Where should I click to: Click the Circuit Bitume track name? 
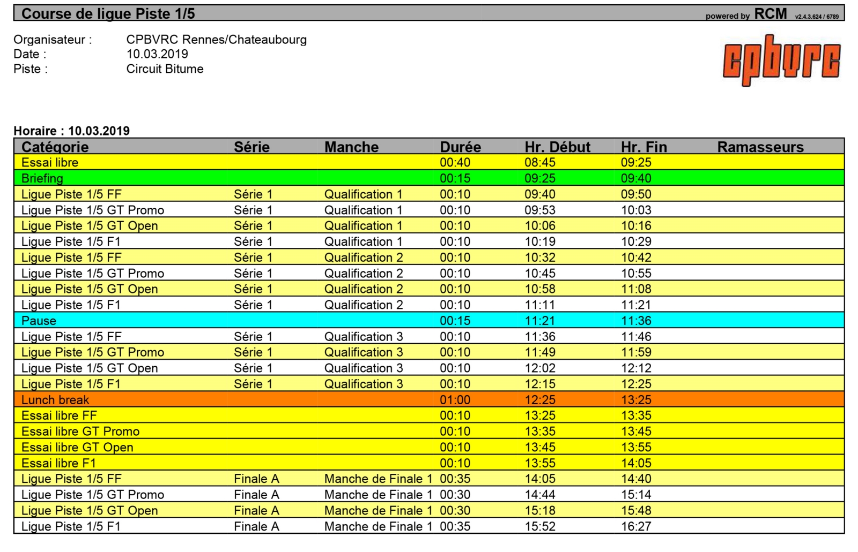click(x=165, y=69)
